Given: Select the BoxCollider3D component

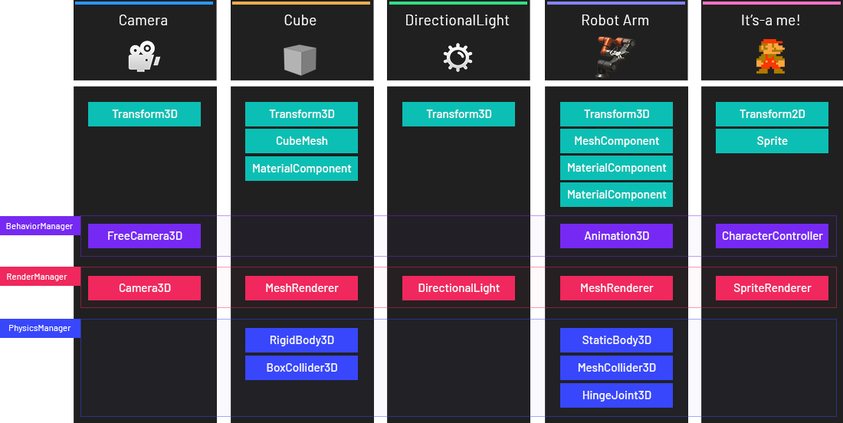Looking at the screenshot, I should click(x=301, y=368).
